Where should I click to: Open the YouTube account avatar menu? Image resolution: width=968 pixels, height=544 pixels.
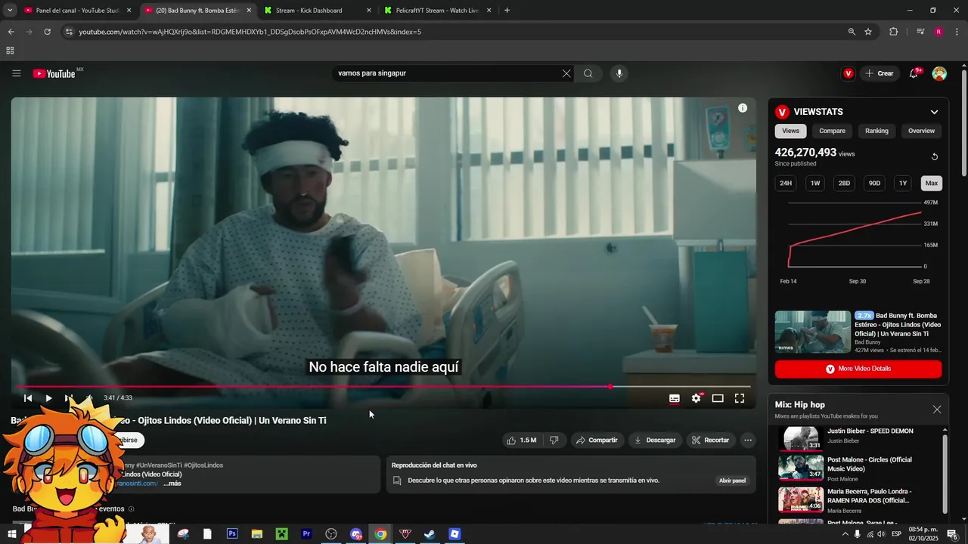[939, 73]
